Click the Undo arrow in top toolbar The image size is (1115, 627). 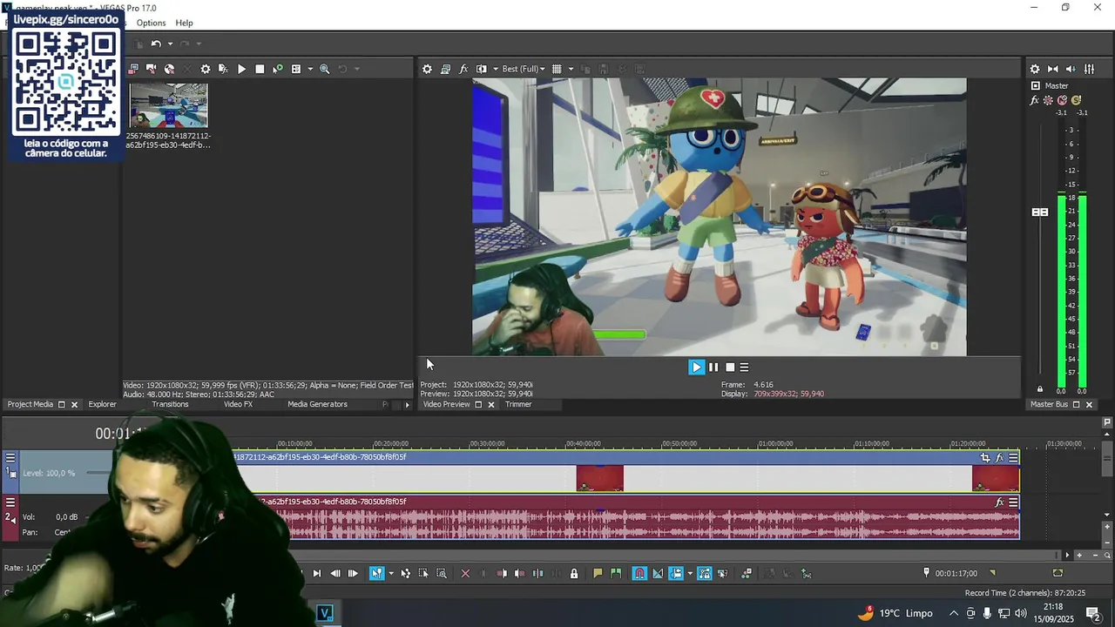[x=156, y=44]
